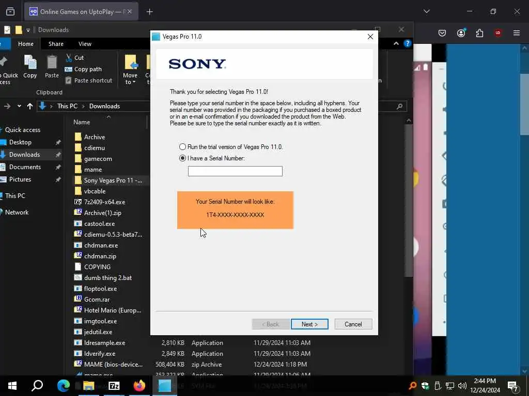Open the browser extensions puzzle icon
This screenshot has width=529, height=396.
[479, 33]
